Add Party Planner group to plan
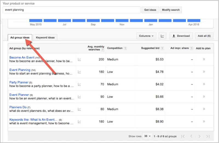 click(204, 84)
